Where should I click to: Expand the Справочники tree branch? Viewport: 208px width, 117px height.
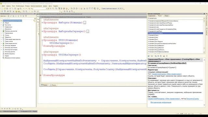(1, 27)
